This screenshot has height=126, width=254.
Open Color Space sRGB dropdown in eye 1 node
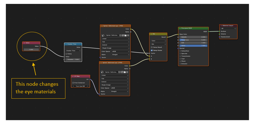(x=120, y=51)
